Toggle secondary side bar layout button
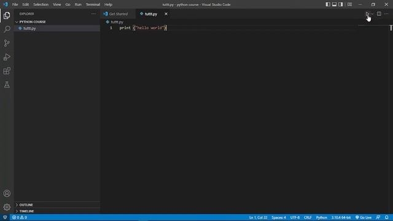This screenshot has height=221, width=393. pyautogui.click(x=341, y=4)
